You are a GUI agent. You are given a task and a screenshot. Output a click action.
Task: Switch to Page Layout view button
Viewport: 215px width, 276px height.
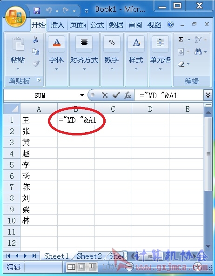tap(81, 267)
